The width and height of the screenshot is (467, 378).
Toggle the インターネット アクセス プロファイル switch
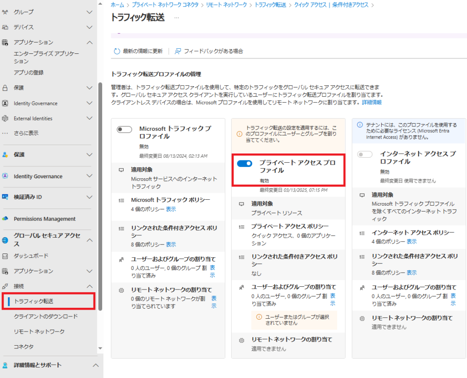365,155
